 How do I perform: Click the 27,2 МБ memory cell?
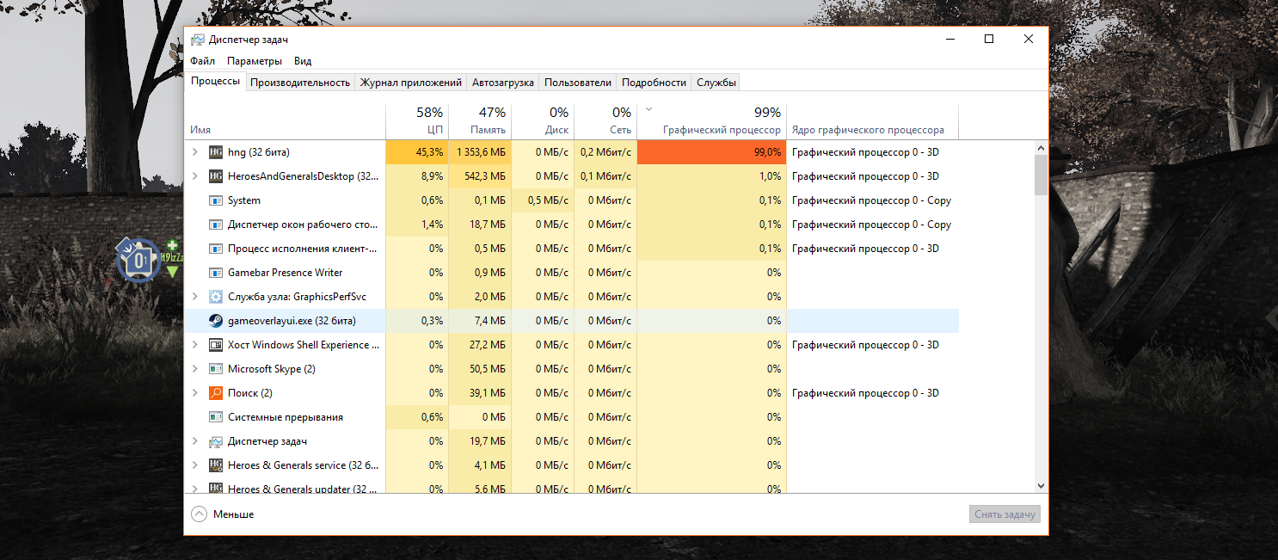pos(479,345)
